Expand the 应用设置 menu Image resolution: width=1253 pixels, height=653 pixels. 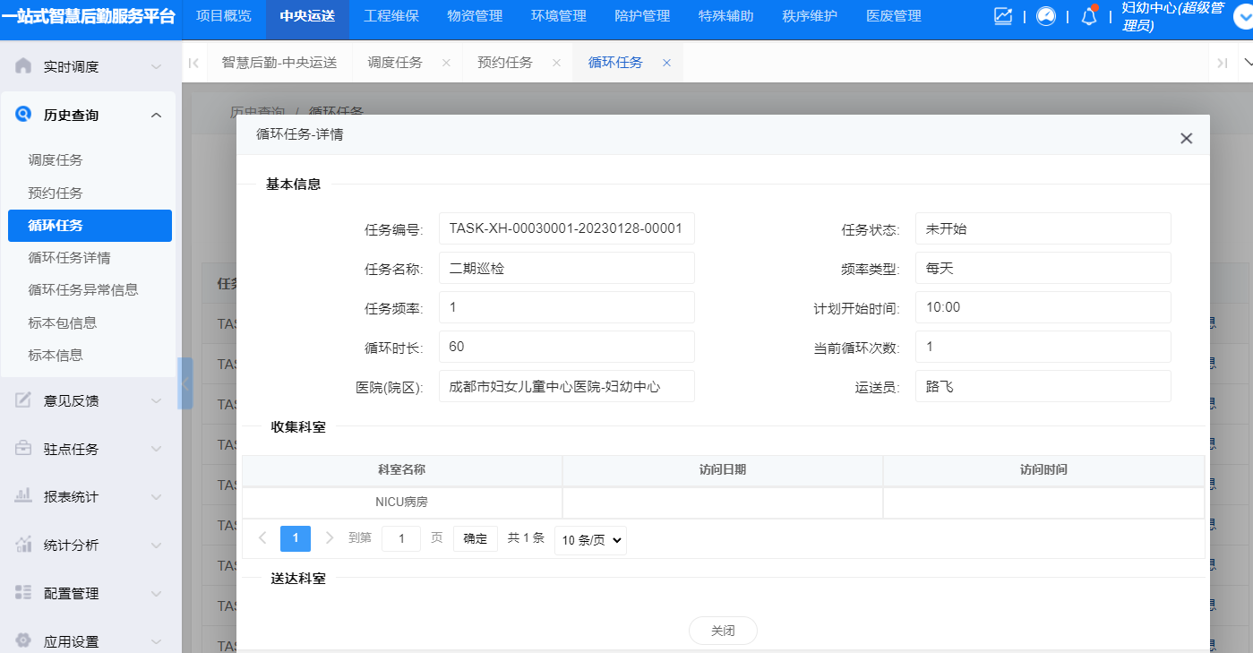pyautogui.click(x=156, y=642)
